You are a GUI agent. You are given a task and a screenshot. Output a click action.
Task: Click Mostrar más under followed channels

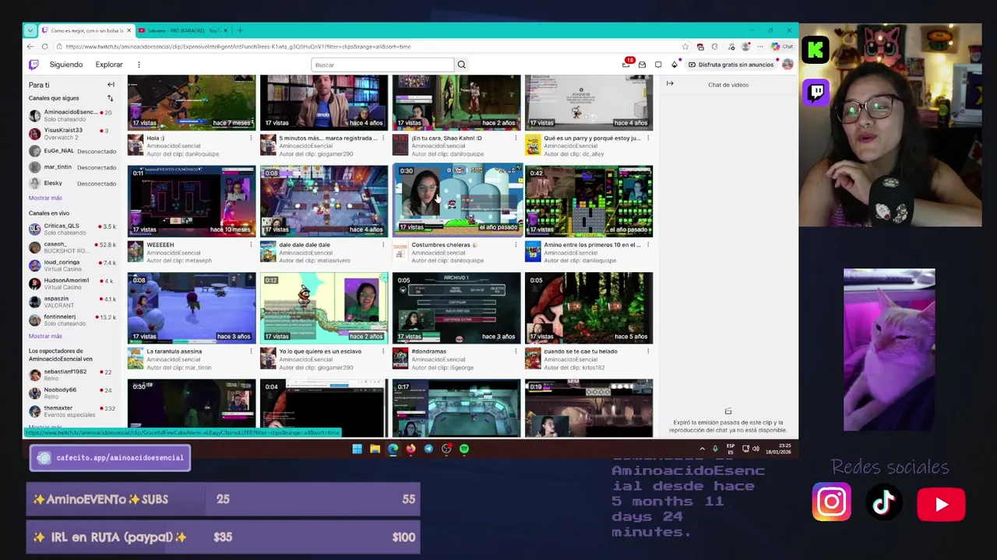click(x=45, y=198)
